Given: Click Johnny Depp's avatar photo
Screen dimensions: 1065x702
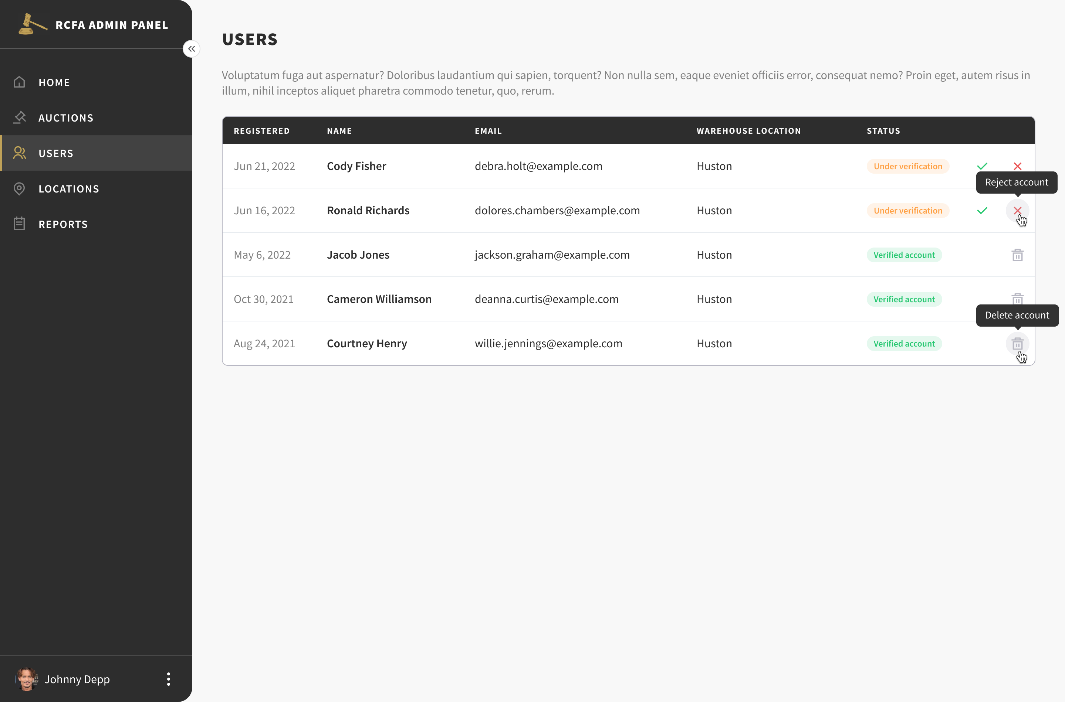Looking at the screenshot, I should (26, 679).
